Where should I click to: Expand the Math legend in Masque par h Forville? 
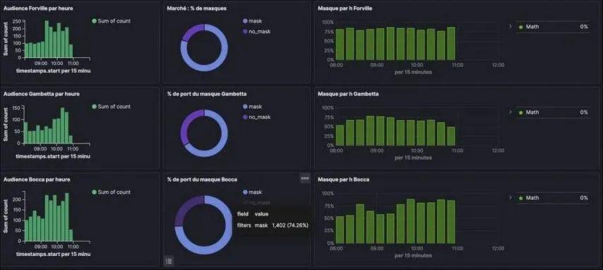(511, 27)
